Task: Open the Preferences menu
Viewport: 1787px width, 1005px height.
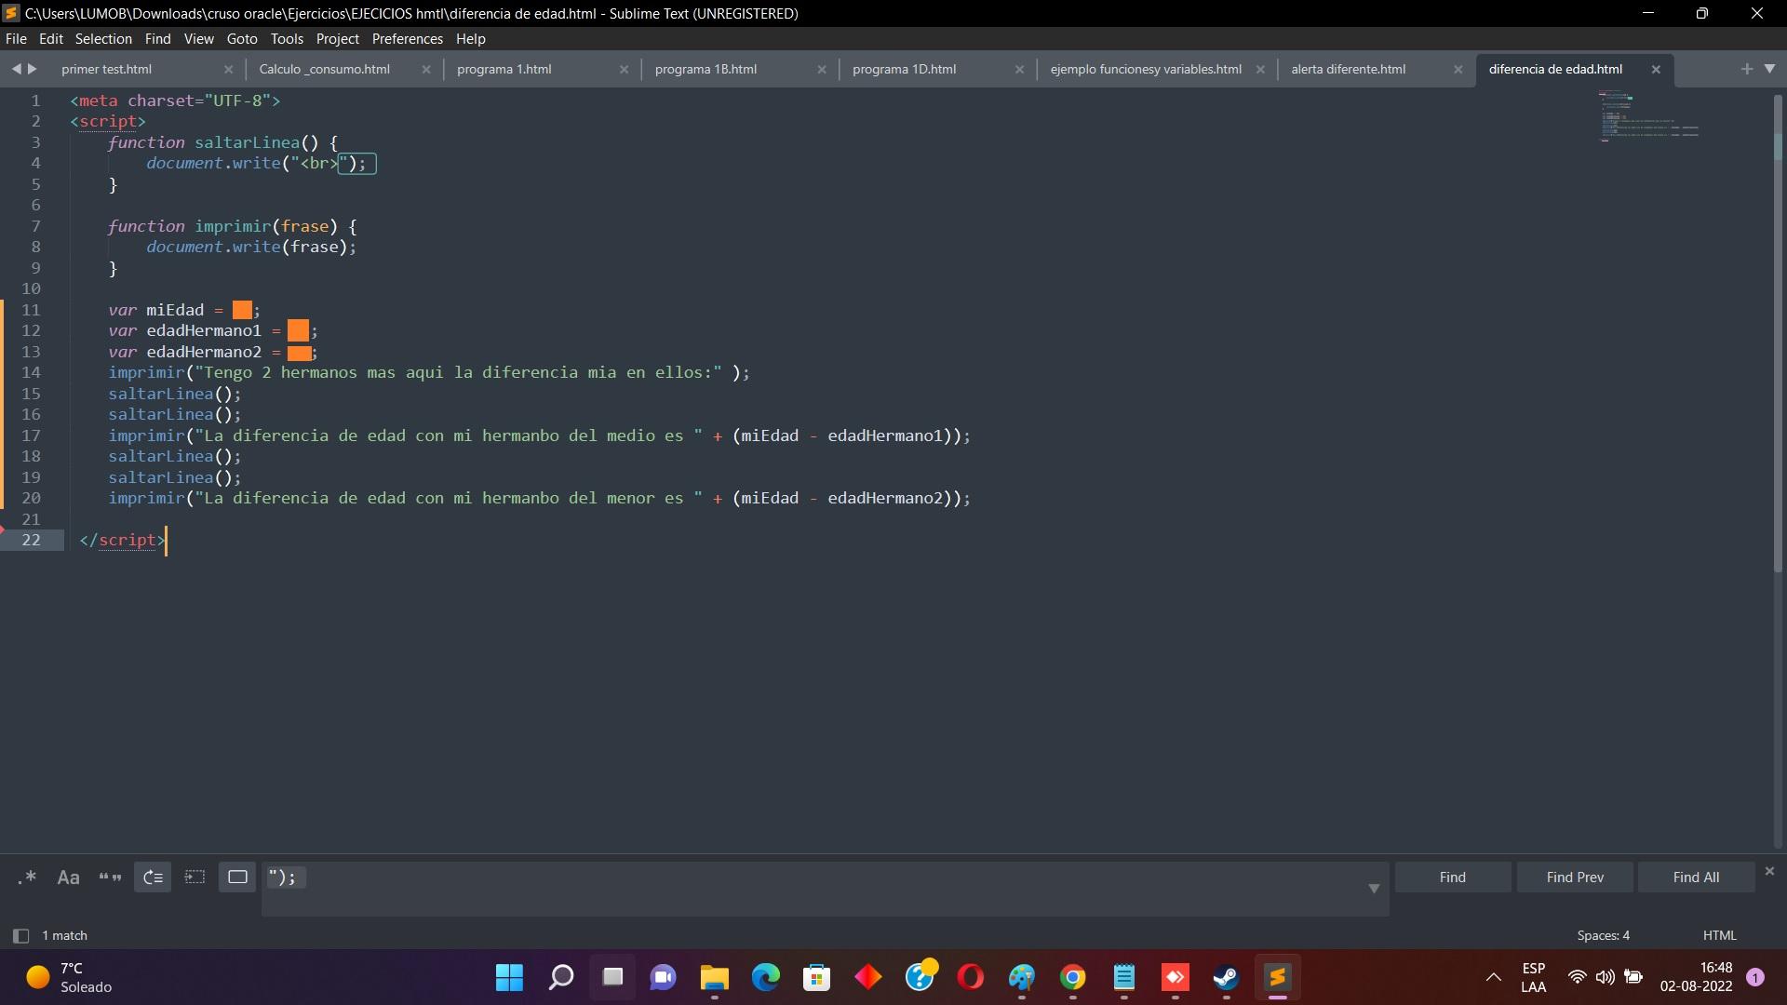Action: 407,39
